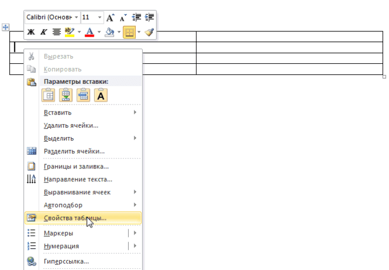Click the Format Painter brush icon
This screenshot has height=270, width=389.
[149, 32]
